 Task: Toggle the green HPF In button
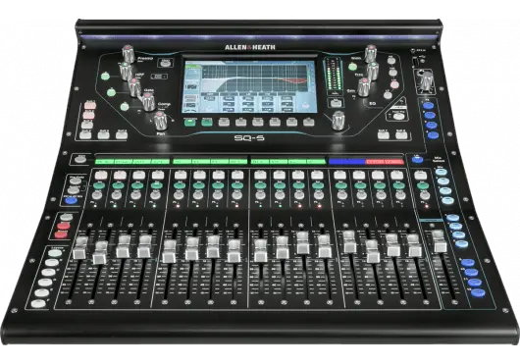[x=105, y=76]
